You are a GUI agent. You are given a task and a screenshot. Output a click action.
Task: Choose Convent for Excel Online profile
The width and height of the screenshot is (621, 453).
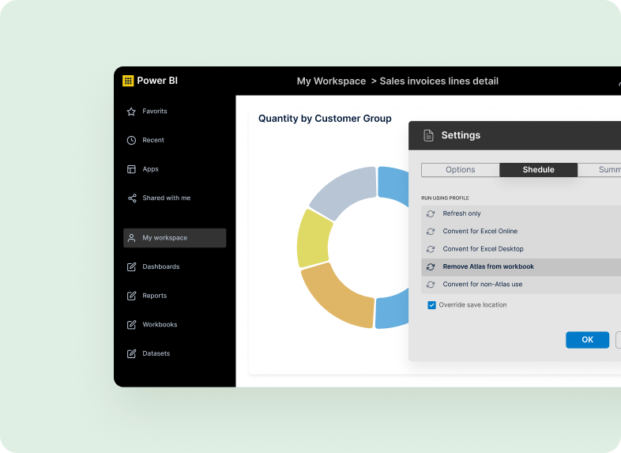coord(480,232)
